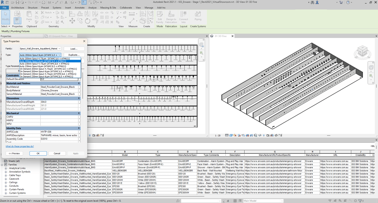This screenshot has height=203, width=378.
Task: Switch to the Massing & Site tab
Action: (x=108, y=8)
